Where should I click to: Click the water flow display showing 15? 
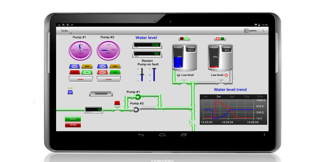point(94,110)
